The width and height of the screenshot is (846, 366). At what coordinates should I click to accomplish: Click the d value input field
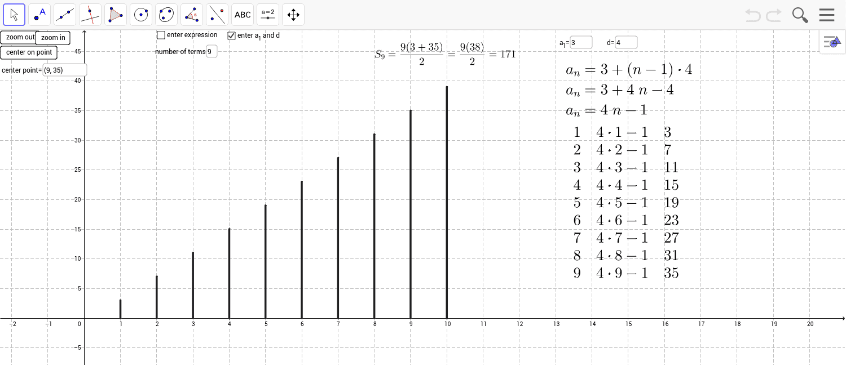coord(626,42)
